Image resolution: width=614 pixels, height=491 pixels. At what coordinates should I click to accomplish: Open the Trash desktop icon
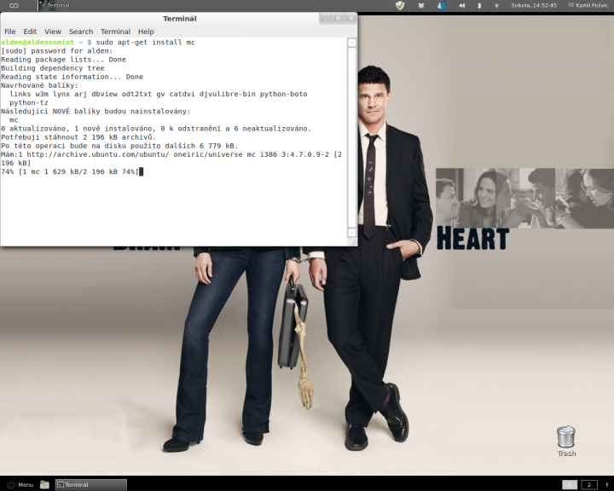pos(566,442)
